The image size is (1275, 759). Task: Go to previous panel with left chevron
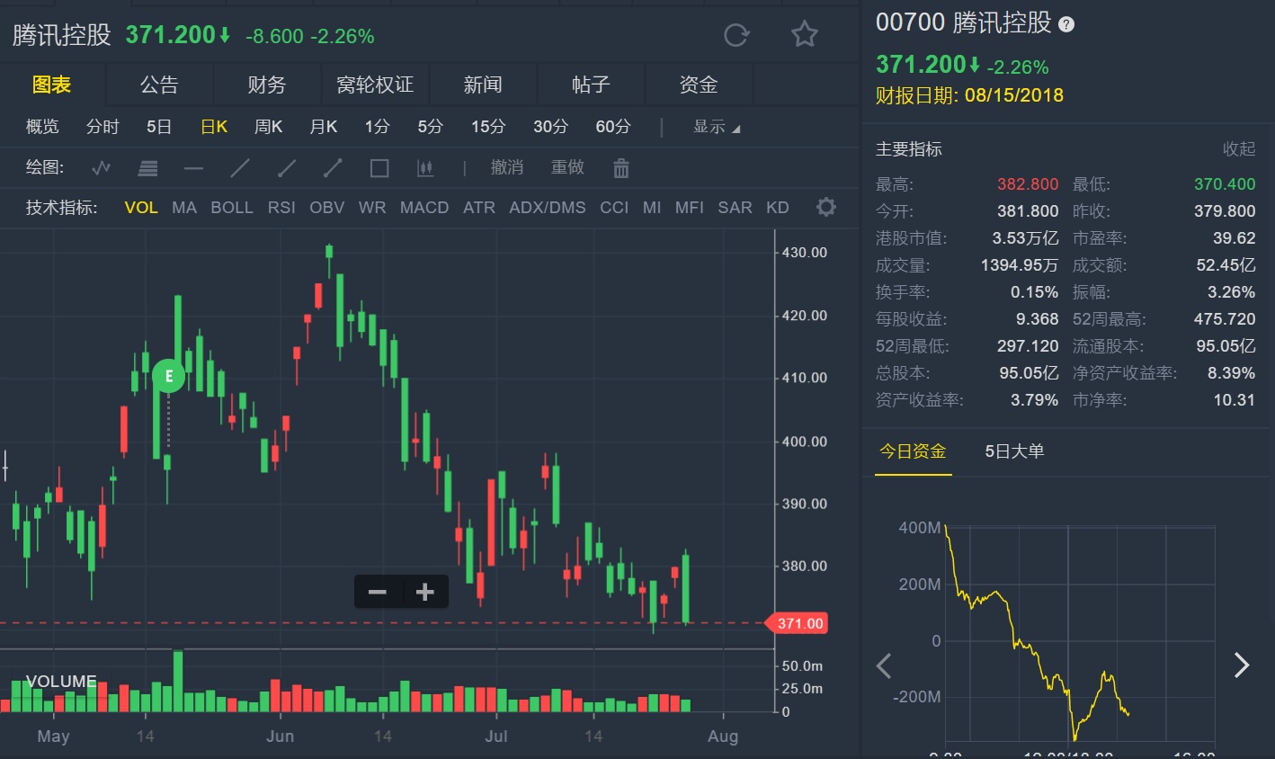[884, 665]
